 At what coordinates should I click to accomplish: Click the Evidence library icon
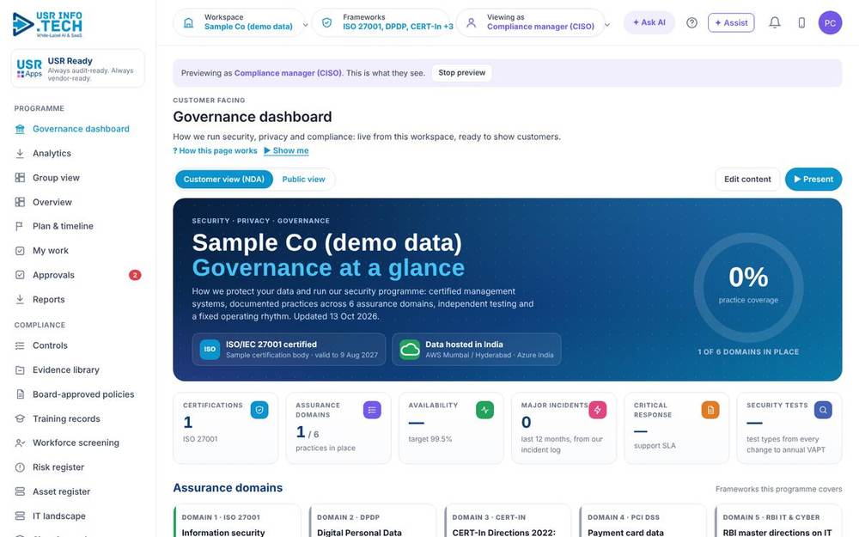(20, 369)
